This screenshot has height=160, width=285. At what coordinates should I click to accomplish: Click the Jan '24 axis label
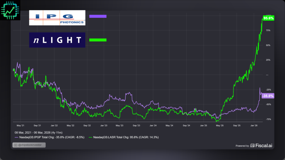pos(153,126)
